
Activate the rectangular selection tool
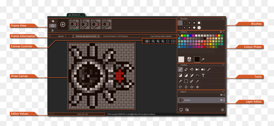[x=186, y=81]
